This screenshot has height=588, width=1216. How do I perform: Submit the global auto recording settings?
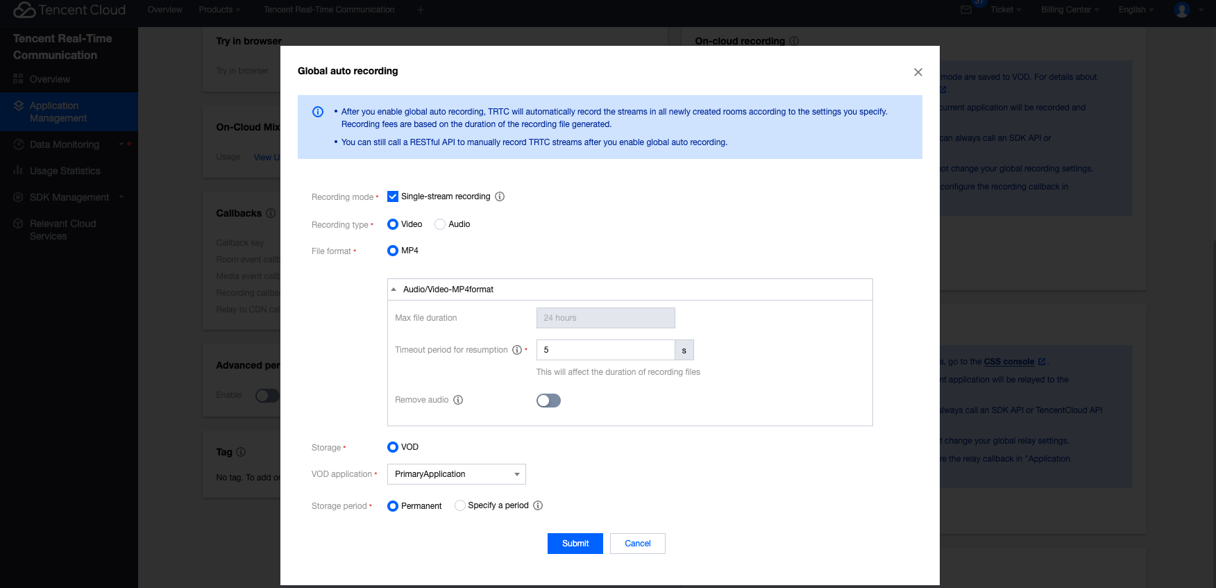coord(575,544)
